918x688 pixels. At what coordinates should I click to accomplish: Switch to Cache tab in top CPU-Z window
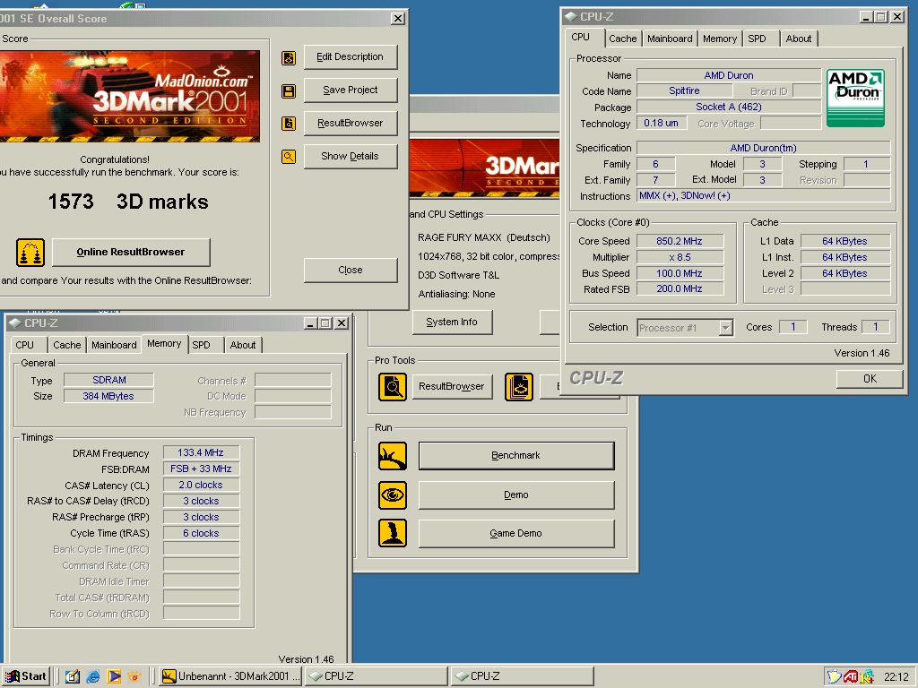click(x=622, y=39)
